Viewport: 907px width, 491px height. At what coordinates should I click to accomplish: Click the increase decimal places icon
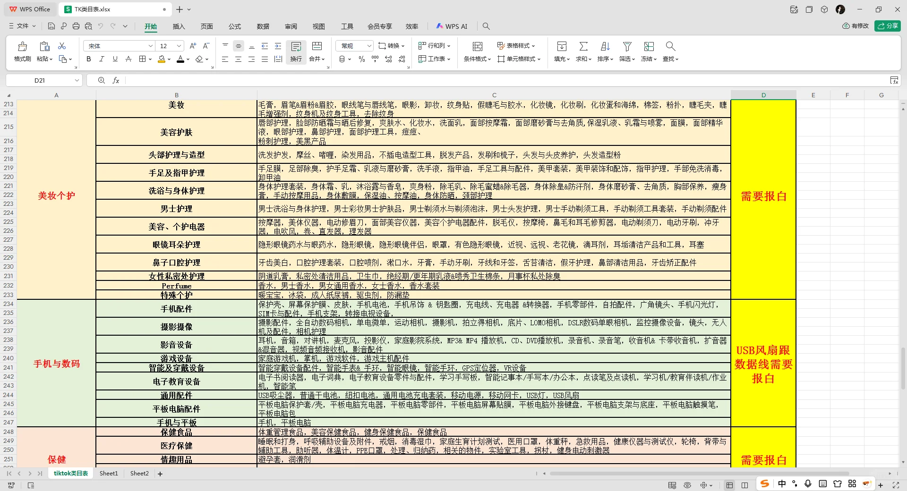pyautogui.click(x=388, y=59)
